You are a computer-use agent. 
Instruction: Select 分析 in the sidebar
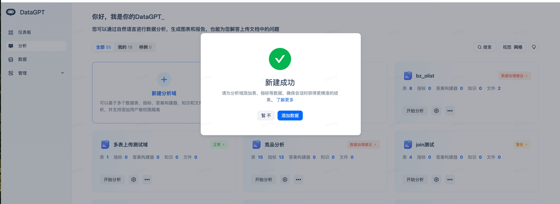point(23,46)
